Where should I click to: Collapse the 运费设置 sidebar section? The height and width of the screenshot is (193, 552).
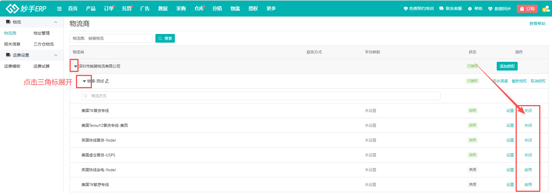[56, 55]
